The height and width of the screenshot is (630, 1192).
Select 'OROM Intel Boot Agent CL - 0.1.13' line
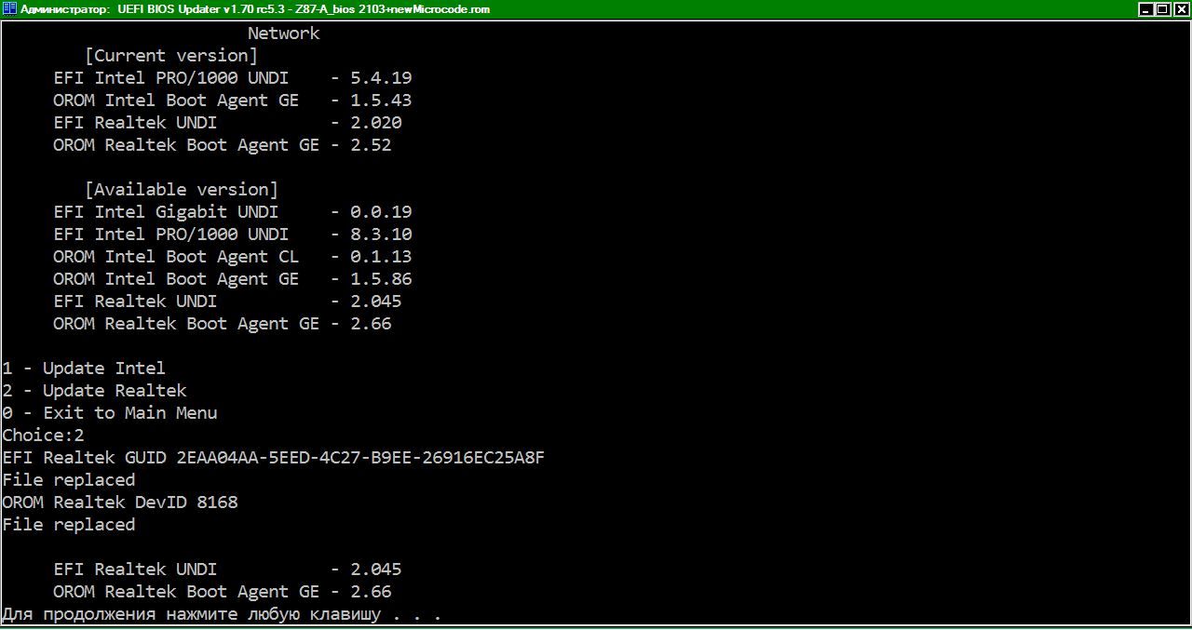point(232,257)
